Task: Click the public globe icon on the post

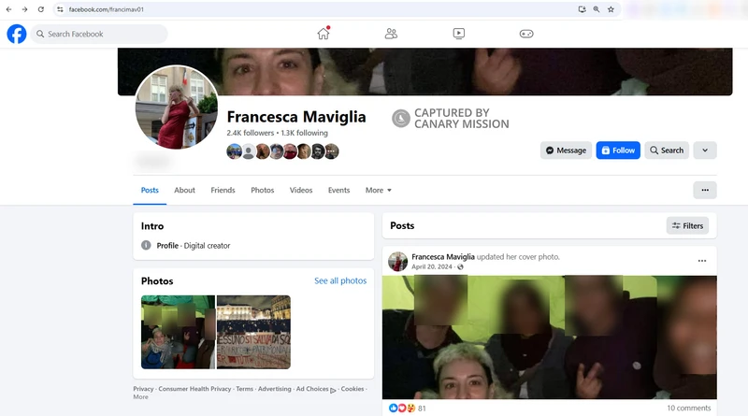Action: (x=460, y=266)
